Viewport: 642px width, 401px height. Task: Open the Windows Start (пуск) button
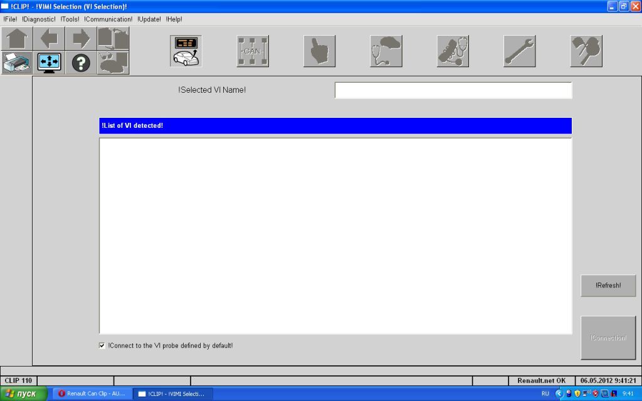click(24, 393)
